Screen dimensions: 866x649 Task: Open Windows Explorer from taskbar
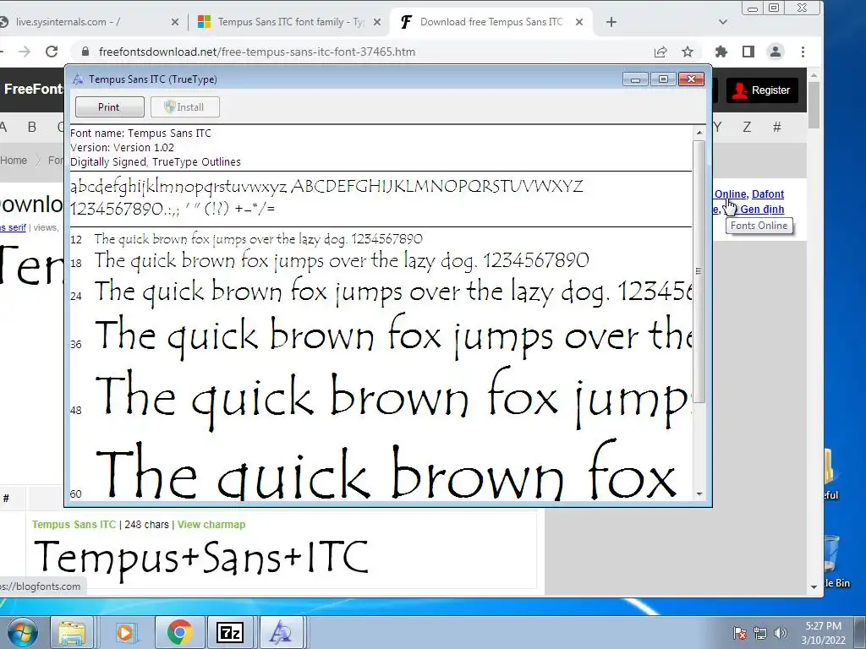click(73, 632)
